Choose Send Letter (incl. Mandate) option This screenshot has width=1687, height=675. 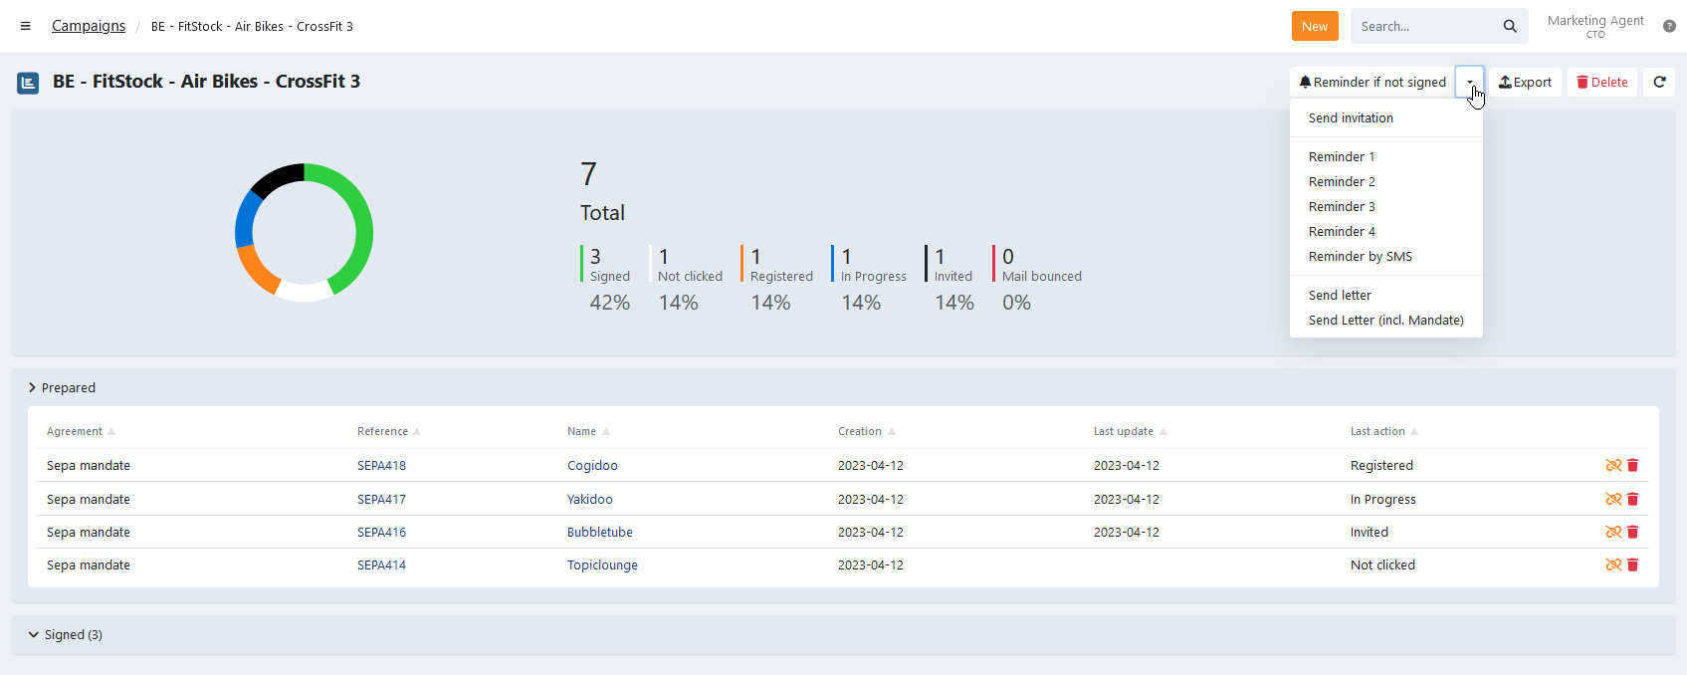[x=1386, y=320]
